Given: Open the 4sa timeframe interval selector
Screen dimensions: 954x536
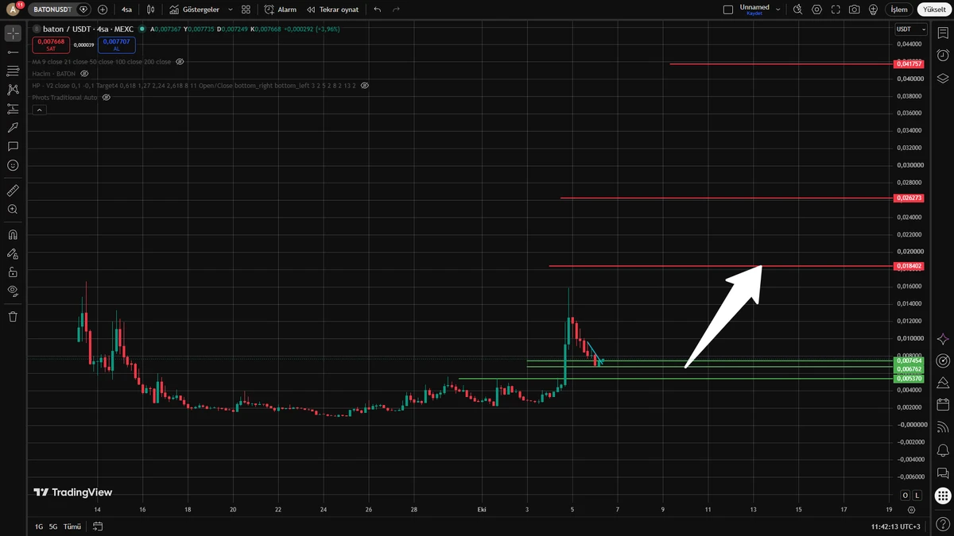Looking at the screenshot, I should [127, 10].
